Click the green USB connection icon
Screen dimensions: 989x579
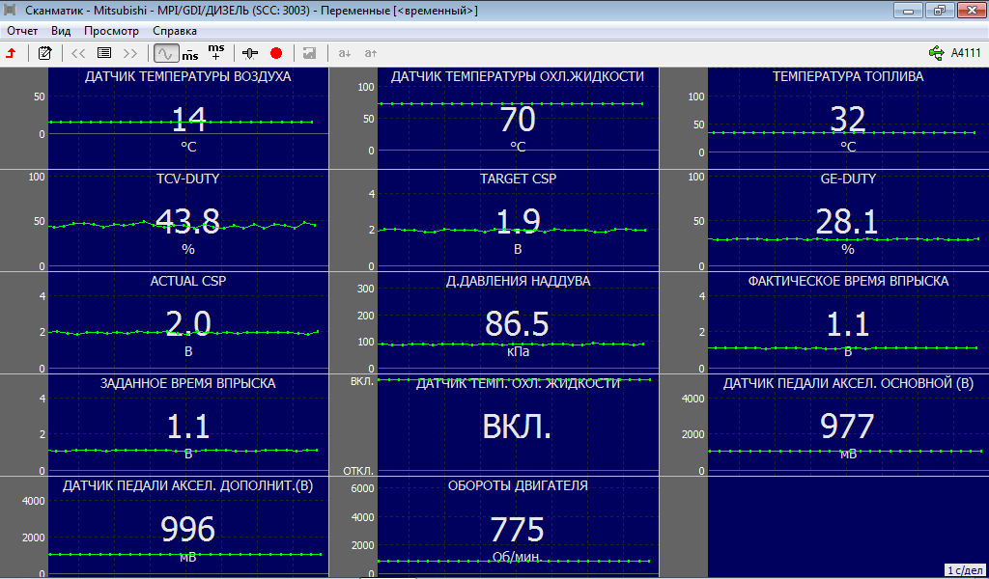point(936,53)
